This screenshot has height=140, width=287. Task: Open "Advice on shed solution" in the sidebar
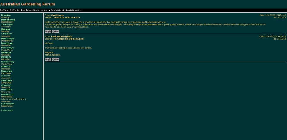(13, 99)
